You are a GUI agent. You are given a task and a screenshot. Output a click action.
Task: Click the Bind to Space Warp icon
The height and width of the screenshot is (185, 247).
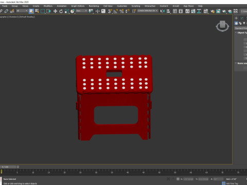pyautogui.click(x=12, y=11)
